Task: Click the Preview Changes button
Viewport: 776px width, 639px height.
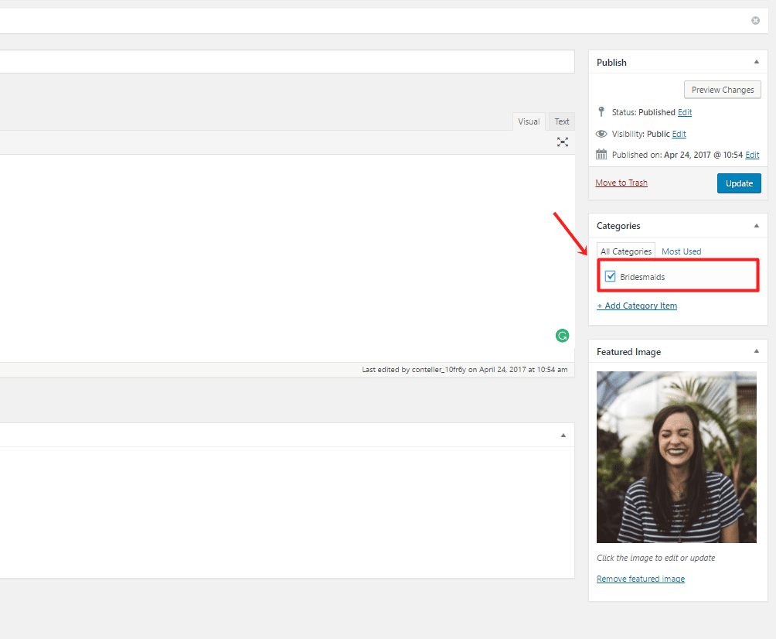Action: tap(723, 90)
